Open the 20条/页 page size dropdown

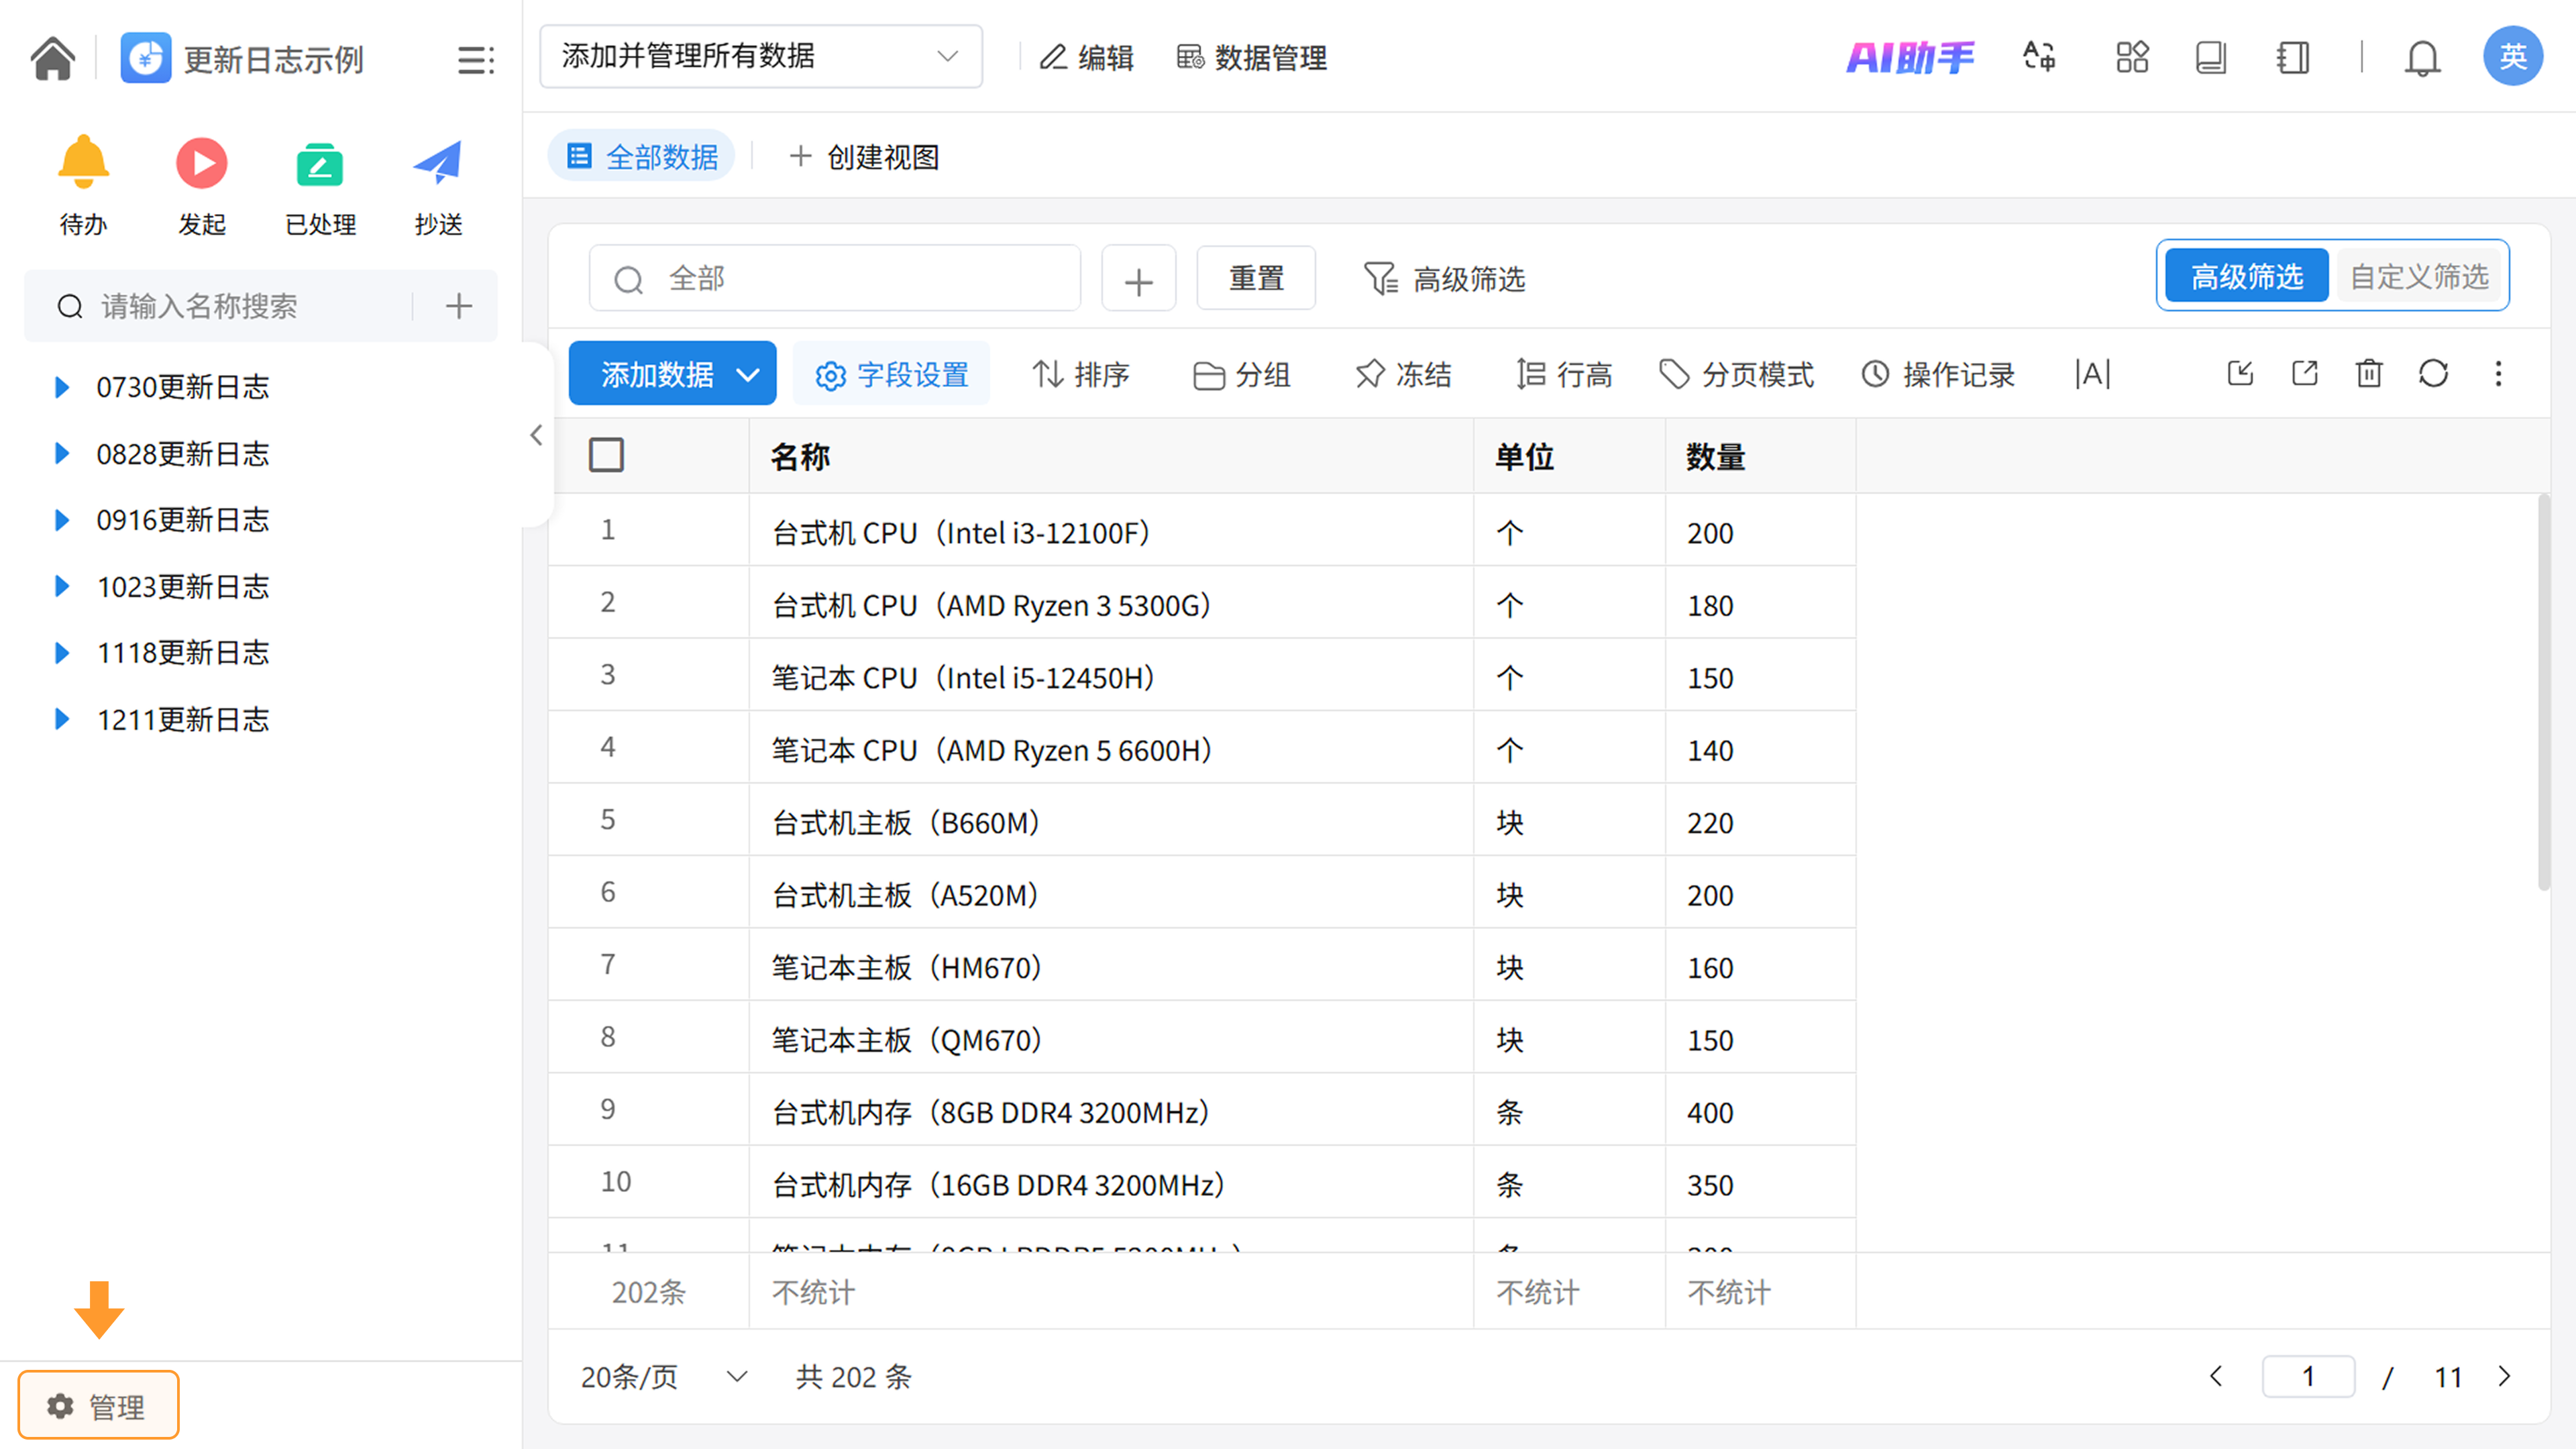[x=663, y=1377]
